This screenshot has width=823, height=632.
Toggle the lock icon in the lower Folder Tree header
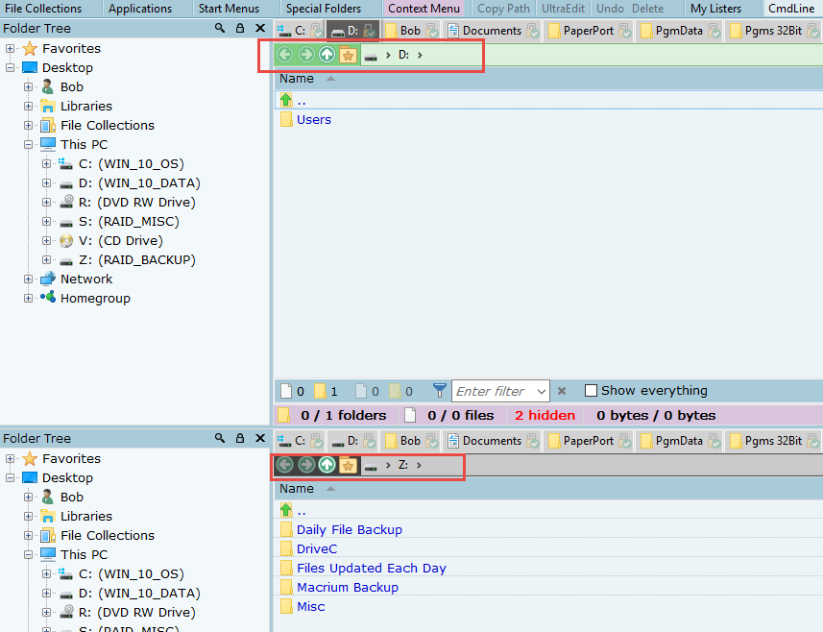240,438
